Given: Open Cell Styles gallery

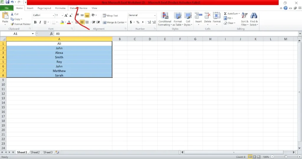Looking at the screenshot, I should pos(188,19).
